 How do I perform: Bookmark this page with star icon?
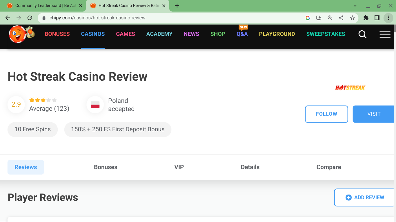[x=352, y=18]
